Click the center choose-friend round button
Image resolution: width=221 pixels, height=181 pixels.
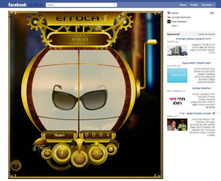coord(79,158)
